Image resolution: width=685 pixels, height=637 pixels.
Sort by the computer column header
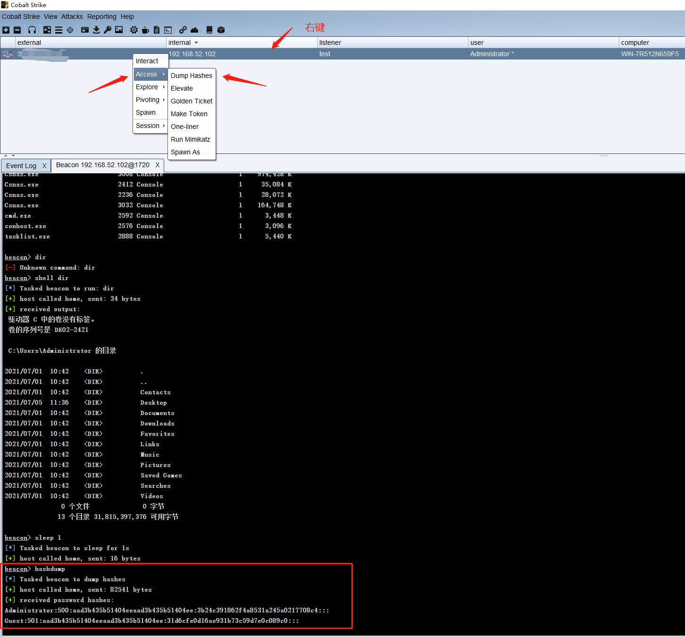point(652,42)
